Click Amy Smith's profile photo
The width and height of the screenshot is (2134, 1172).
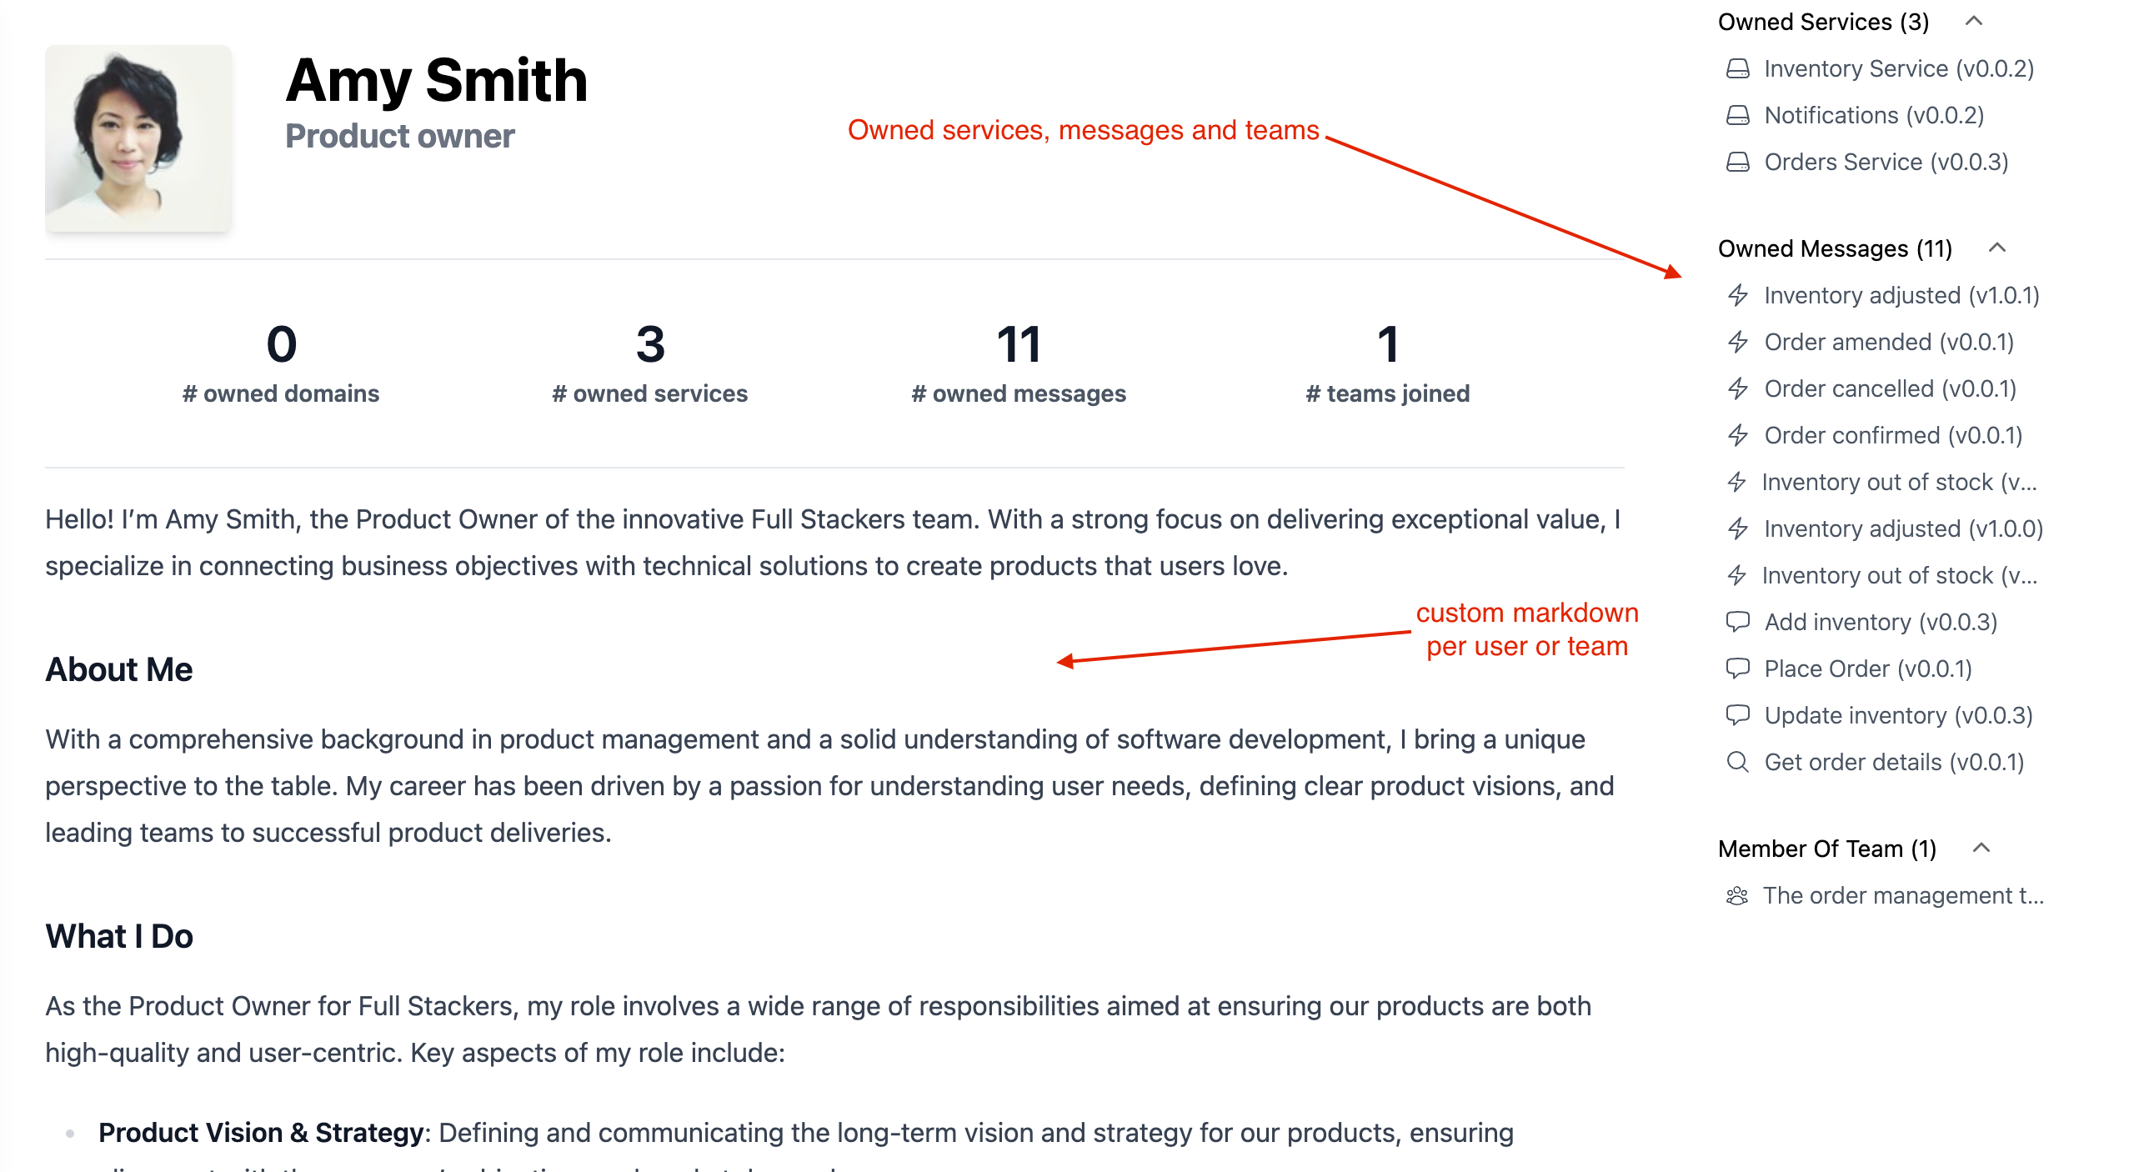pos(138,138)
